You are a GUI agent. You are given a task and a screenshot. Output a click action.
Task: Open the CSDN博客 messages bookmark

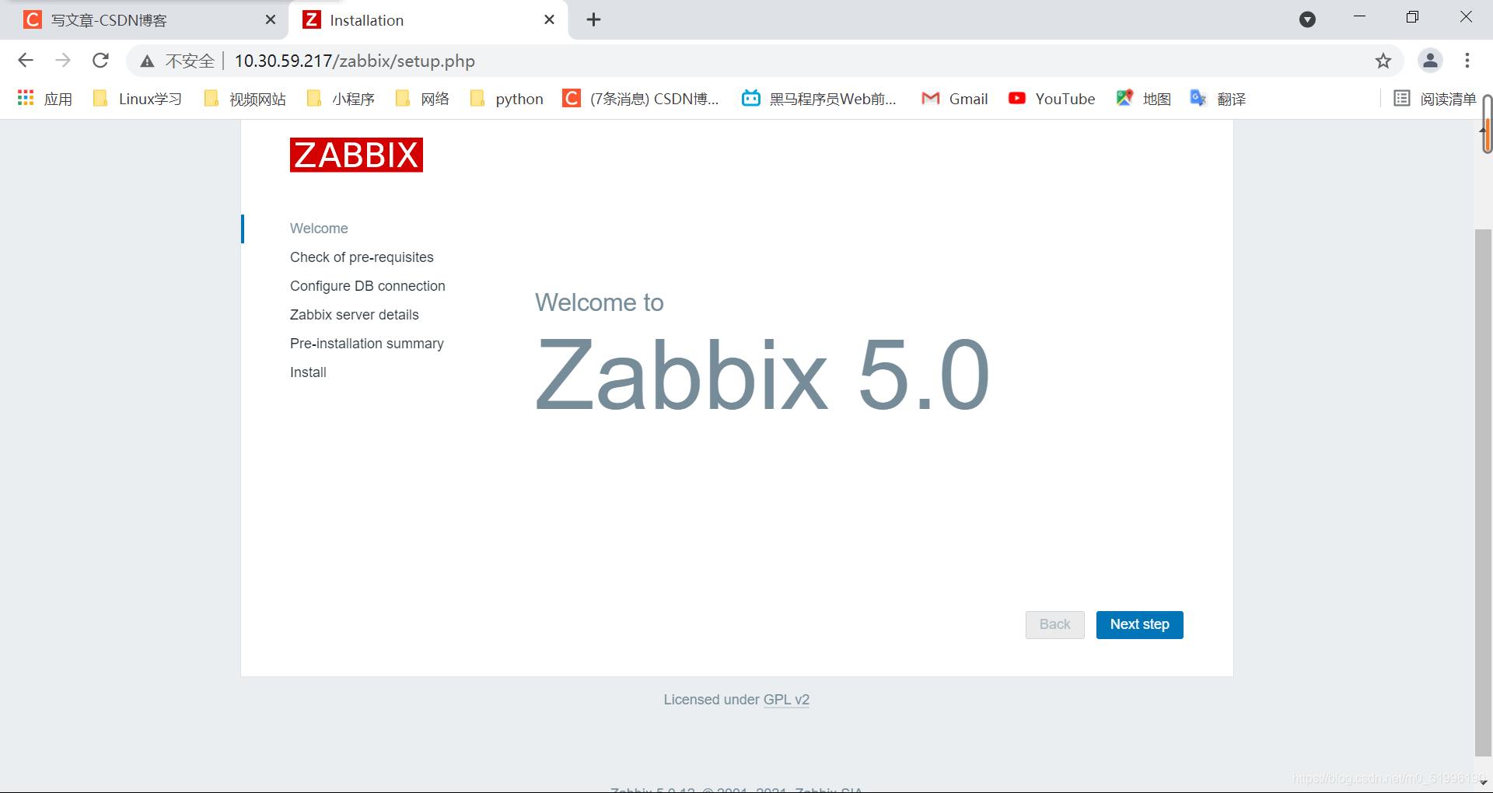[642, 99]
